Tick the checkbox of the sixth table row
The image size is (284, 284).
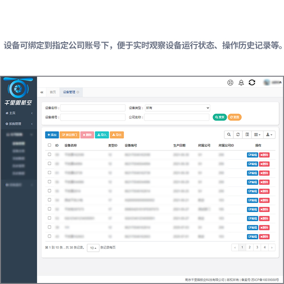click(49, 200)
